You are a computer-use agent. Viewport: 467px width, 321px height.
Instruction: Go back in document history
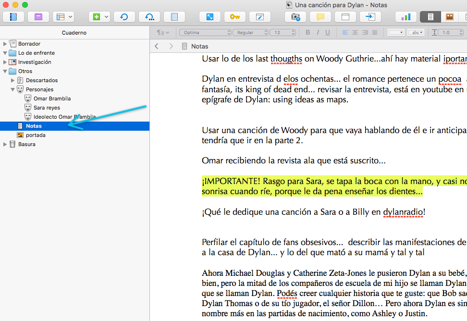[x=157, y=46]
